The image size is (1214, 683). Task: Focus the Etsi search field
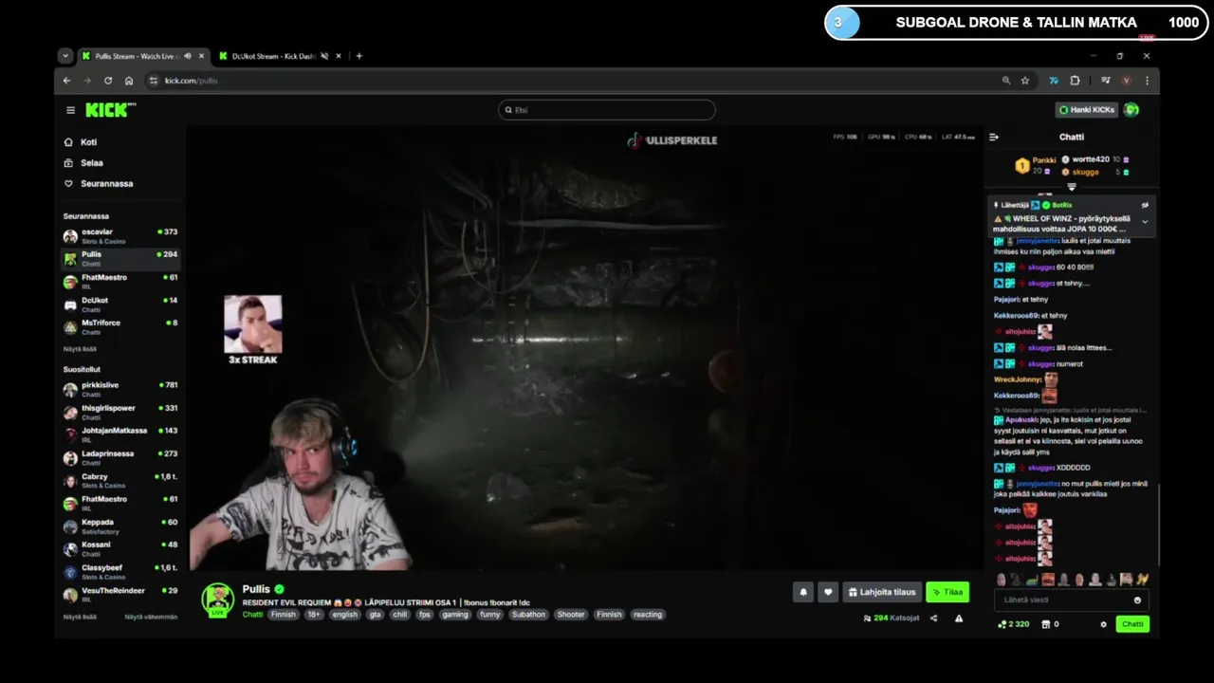(607, 110)
